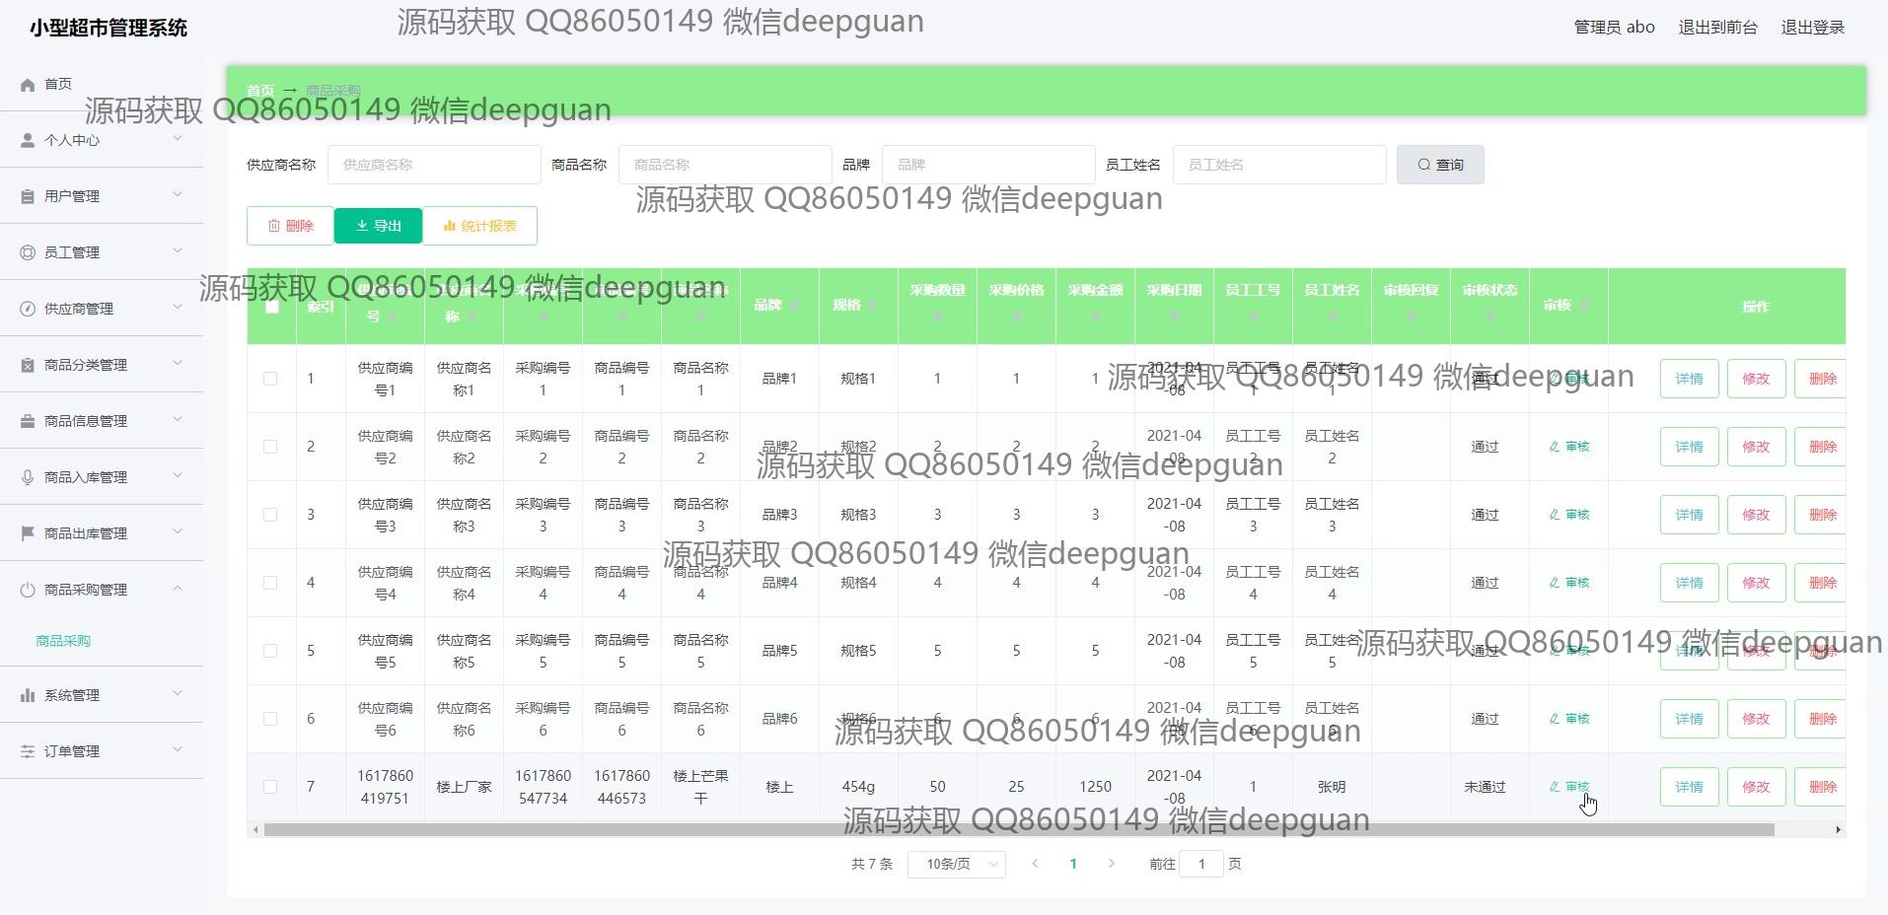The image size is (1888, 915).
Task: Click the audit pencil icon in row 2
Action: pos(1555,447)
